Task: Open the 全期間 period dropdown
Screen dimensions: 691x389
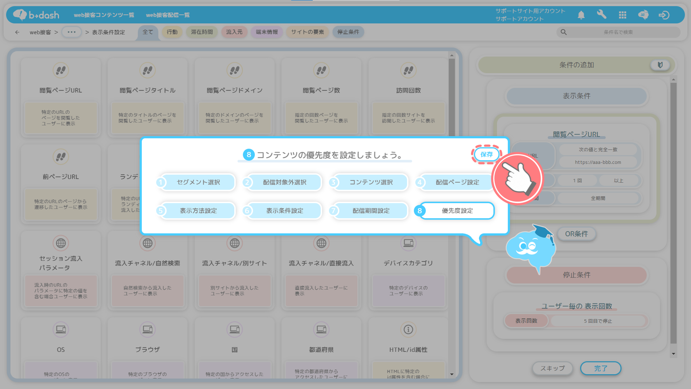Action: point(598,198)
